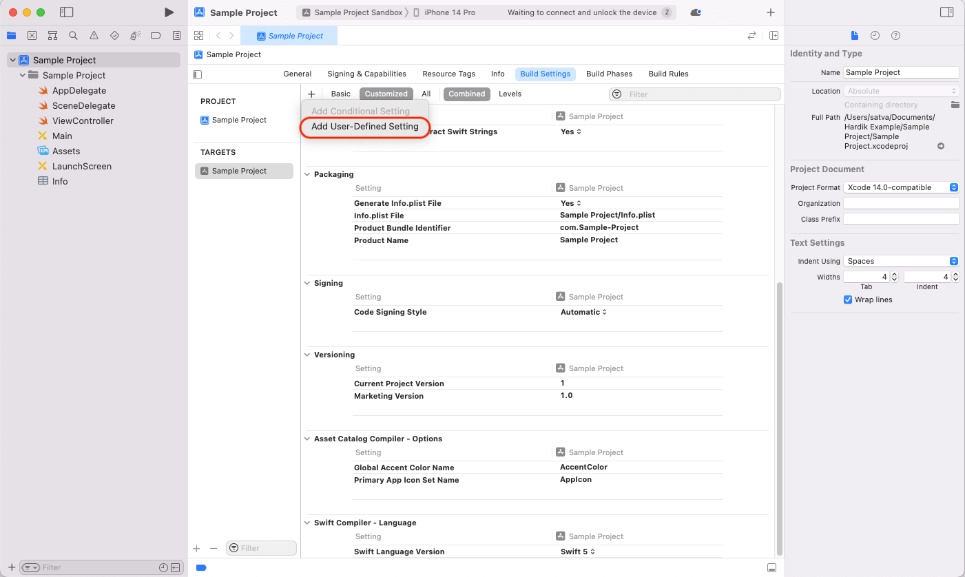Collapse the Signing section
Screen dimensions: 965x577
[x=308, y=283]
